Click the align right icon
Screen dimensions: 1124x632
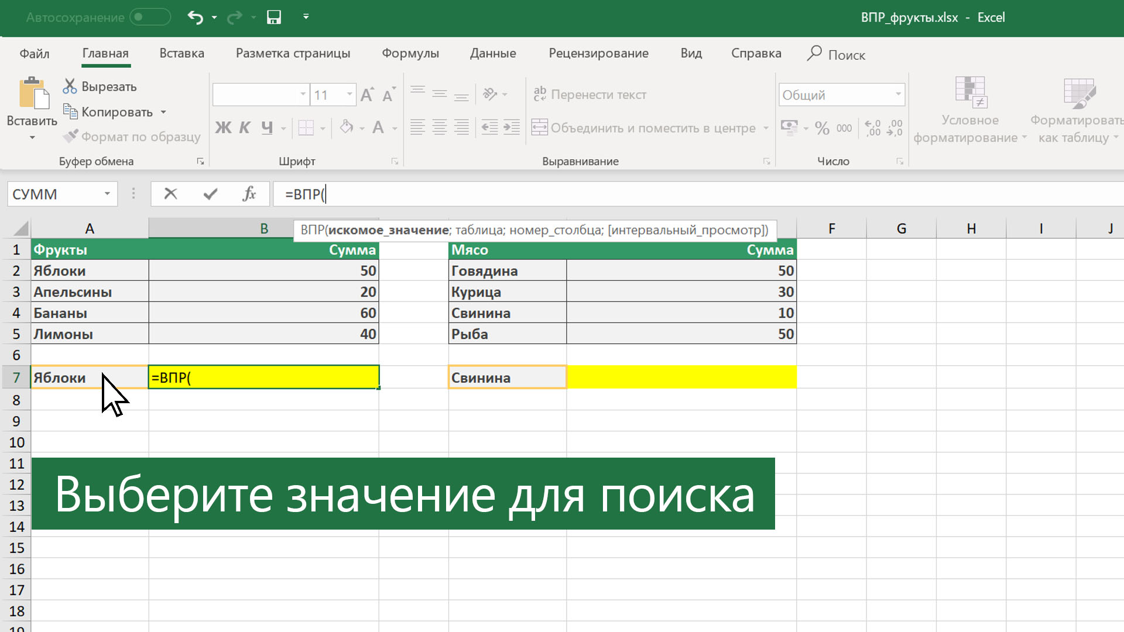point(461,127)
